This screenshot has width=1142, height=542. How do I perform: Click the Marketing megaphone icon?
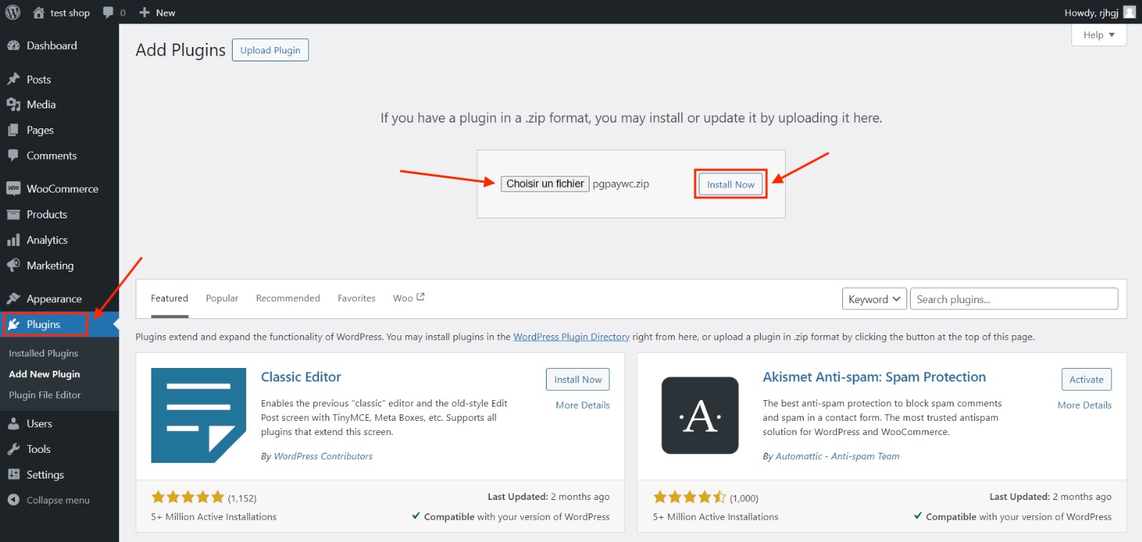[x=13, y=266]
